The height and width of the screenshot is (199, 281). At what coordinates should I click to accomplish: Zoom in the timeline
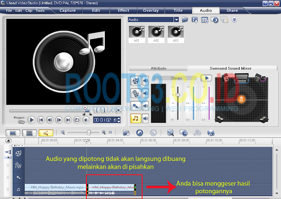[104, 132]
